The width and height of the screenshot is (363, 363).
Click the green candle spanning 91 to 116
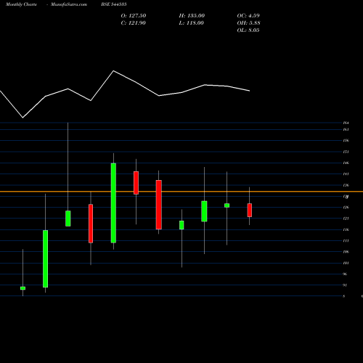coord(45,259)
